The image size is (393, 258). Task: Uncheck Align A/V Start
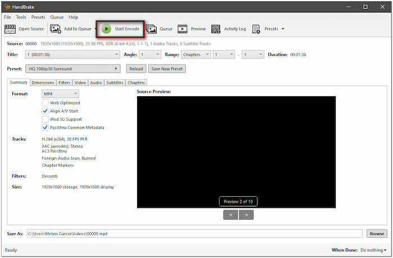click(x=45, y=111)
